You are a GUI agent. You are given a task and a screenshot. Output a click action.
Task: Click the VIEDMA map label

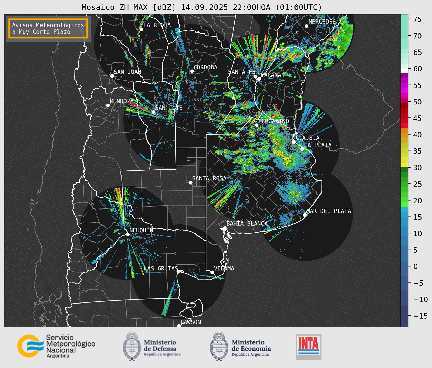pyautogui.click(x=224, y=268)
